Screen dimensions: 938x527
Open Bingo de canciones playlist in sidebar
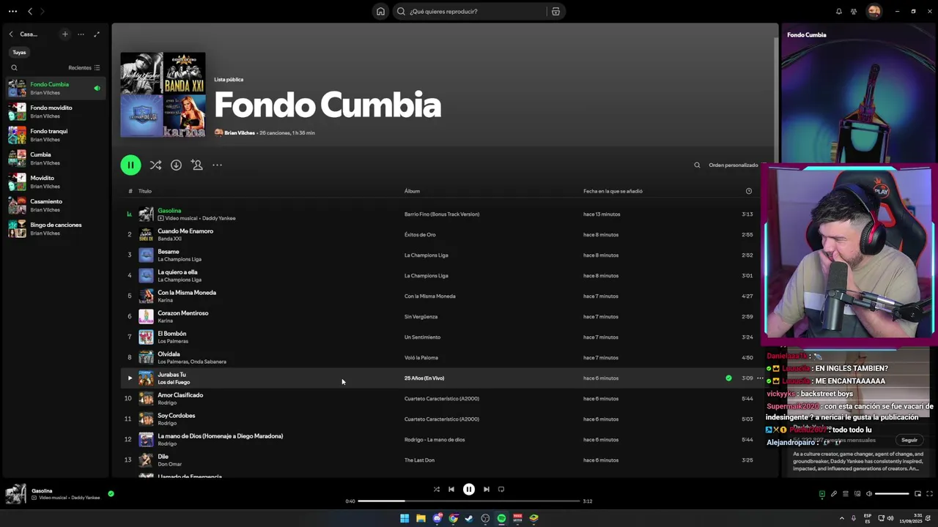tap(54, 228)
